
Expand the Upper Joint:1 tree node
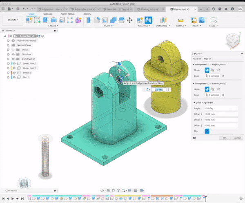pyautogui.click(x=8, y=68)
